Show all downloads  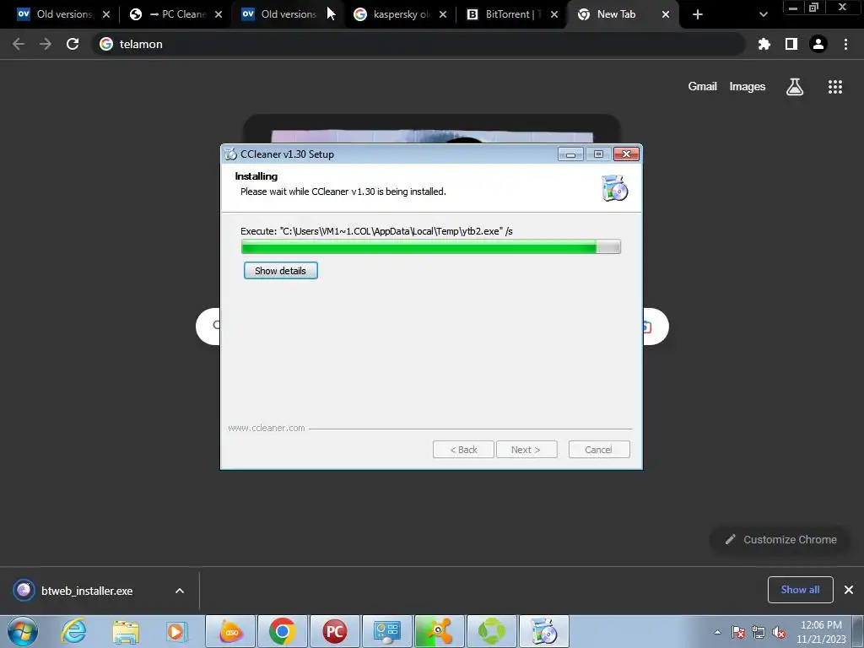click(800, 590)
